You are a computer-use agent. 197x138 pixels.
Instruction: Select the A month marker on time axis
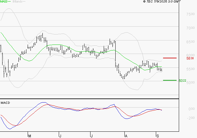126,136
